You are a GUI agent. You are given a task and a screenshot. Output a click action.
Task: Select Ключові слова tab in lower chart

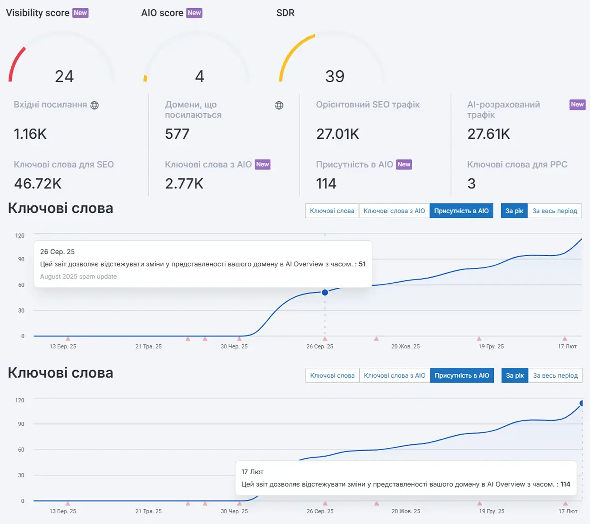(x=332, y=375)
